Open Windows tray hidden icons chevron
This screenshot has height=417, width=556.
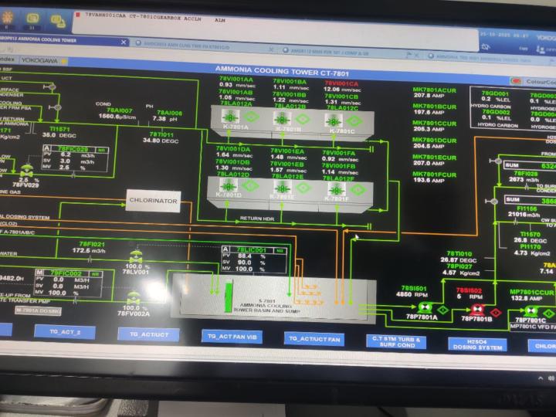click(541, 378)
